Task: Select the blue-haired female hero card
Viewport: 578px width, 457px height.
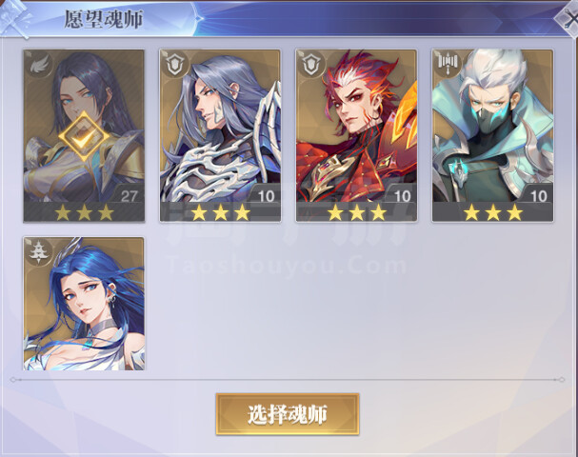Action: click(x=84, y=304)
